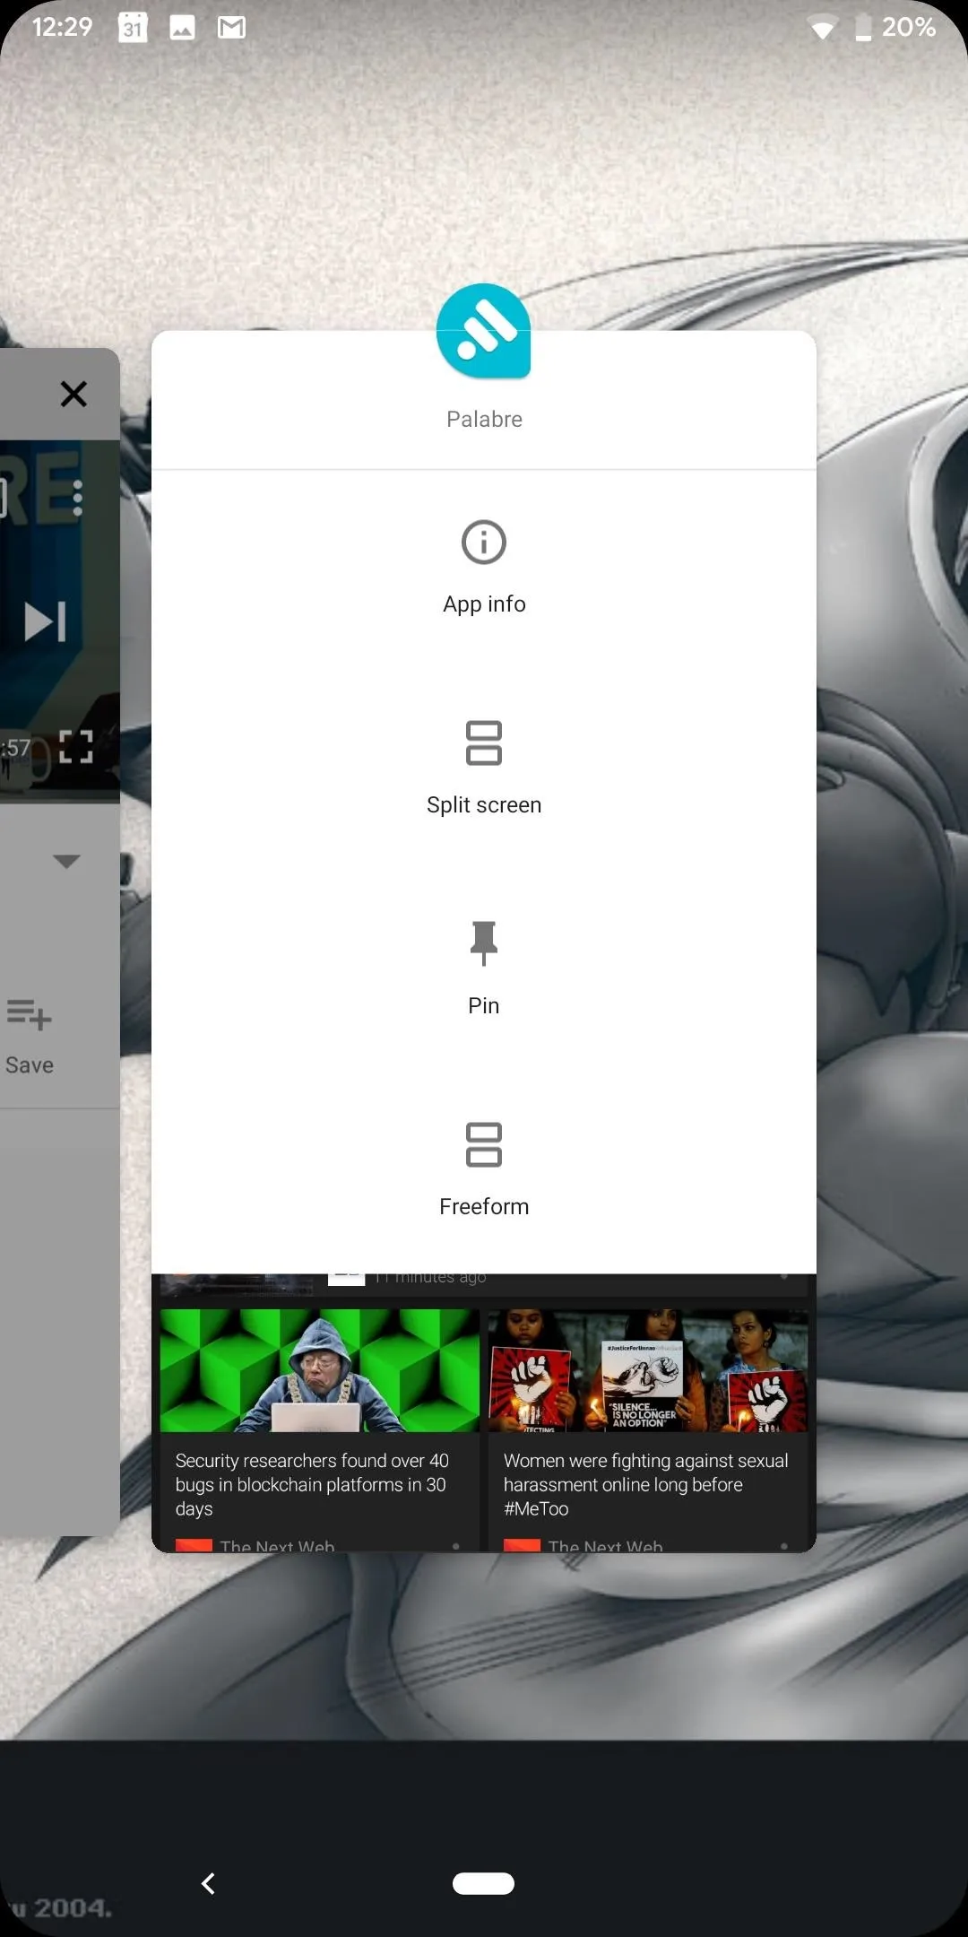Tap the Palabre app name label
Image resolution: width=968 pixels, height=1937 pixels.
click(x=484, y=419)
